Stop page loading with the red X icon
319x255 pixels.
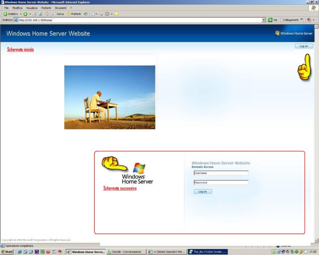click(35, 14)
